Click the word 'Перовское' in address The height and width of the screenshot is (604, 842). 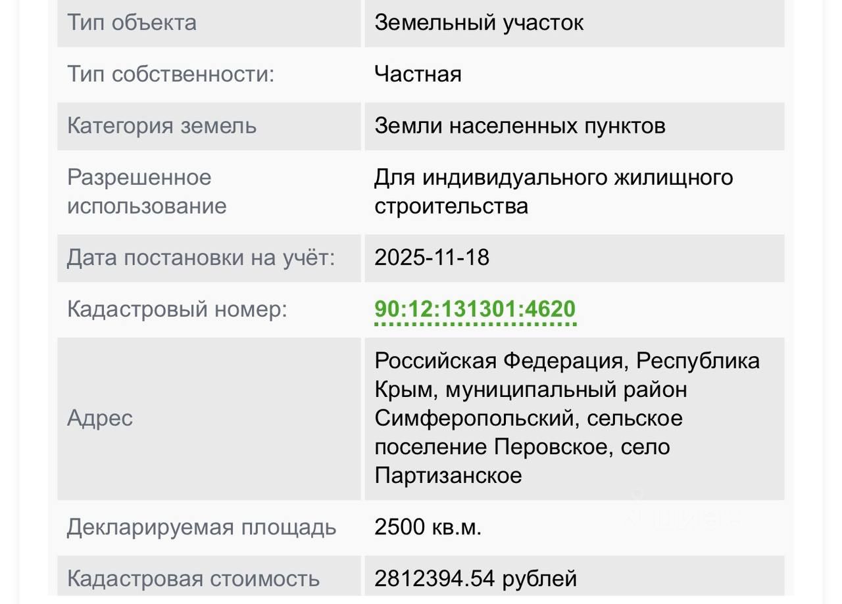click(x=550, y=447)
